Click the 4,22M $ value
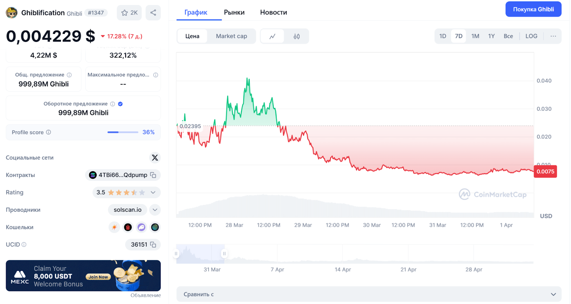The height and width of the screenshot is (304, 571). [x=44, y=55]
